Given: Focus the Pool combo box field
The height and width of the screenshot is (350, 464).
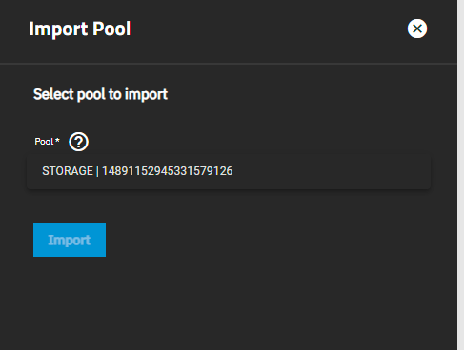Looking at the screenshot, I should pos(229,171).
